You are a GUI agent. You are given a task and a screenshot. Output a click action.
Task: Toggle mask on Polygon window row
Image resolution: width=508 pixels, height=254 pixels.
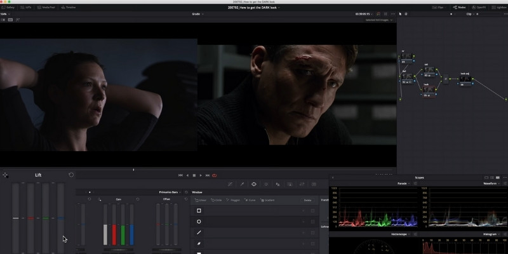(312, 232)
